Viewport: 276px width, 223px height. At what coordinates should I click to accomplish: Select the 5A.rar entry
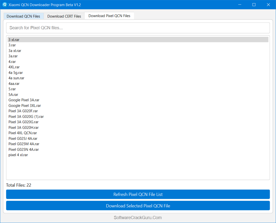(138, 95)
